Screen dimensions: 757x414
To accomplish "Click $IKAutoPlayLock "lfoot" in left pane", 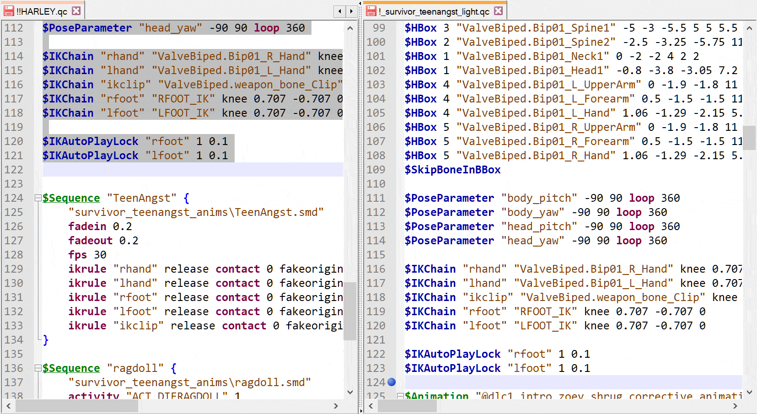I will click(x=135, y=156).
